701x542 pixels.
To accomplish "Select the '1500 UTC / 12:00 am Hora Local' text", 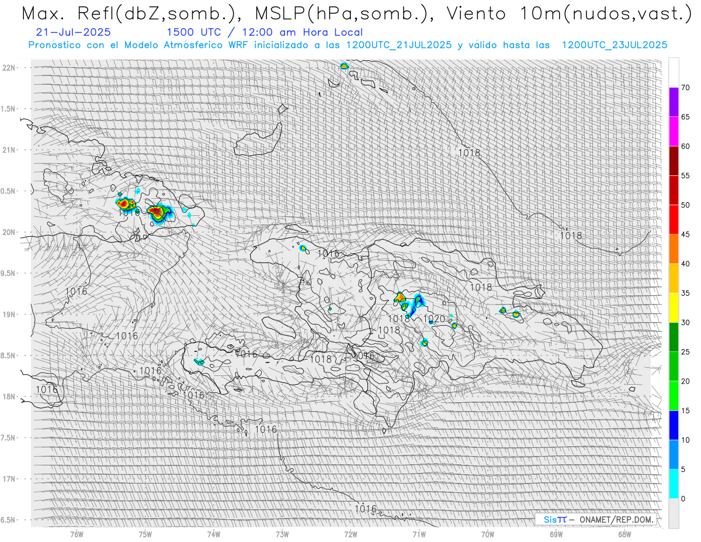I will click(265, 33).
